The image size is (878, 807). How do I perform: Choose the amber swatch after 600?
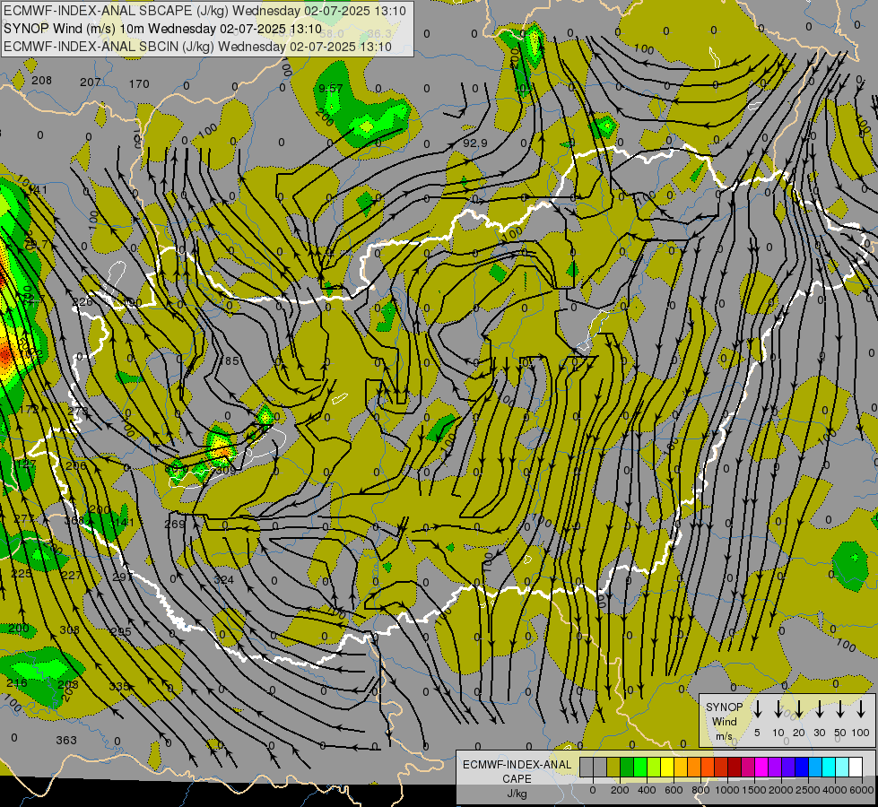(x=681, y=767)
